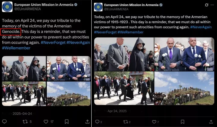The width and height of the screenshot is (217, 127).
Task: Open the Apr 24, 2025 timestamp
Action: pyautogui.click(x=117, y=111)
